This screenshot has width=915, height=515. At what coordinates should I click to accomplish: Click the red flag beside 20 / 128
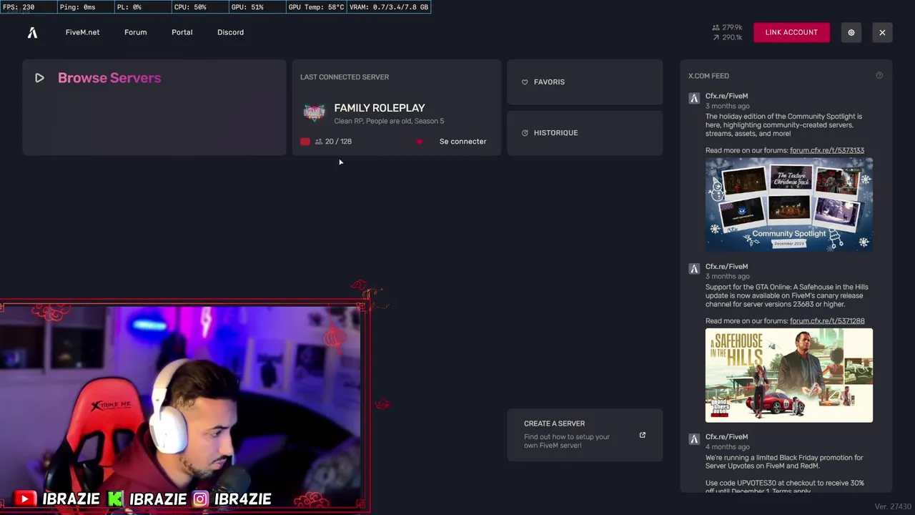[305, 142]
